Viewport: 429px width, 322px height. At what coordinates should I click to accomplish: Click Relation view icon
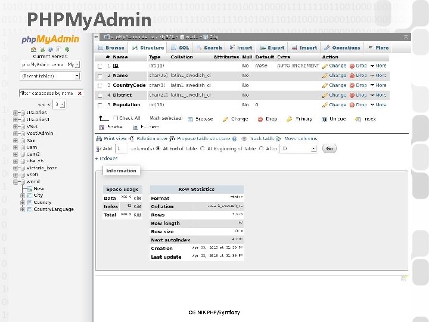click(x=131, y=139)
